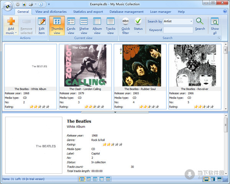Click the details pane scroll up arrow
This screenshot has height=184, width=230.
point(226,116)
